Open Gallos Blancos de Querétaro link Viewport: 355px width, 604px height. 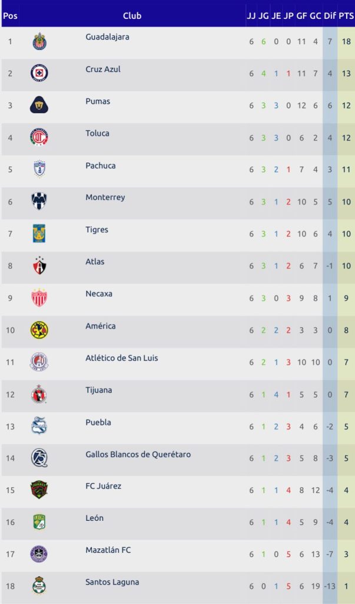(138, 454)
